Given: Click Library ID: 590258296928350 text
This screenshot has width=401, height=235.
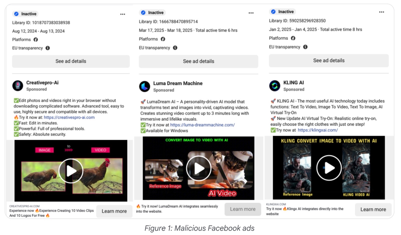Looking at the screenshot, I should [x=297, y=21].
